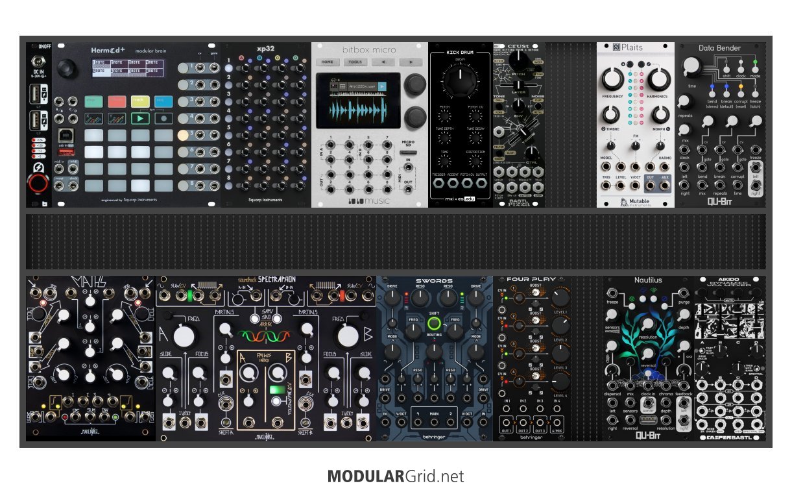Select Hermod+ track 1 button
792x490 pixels.
(x=183, y=68)
